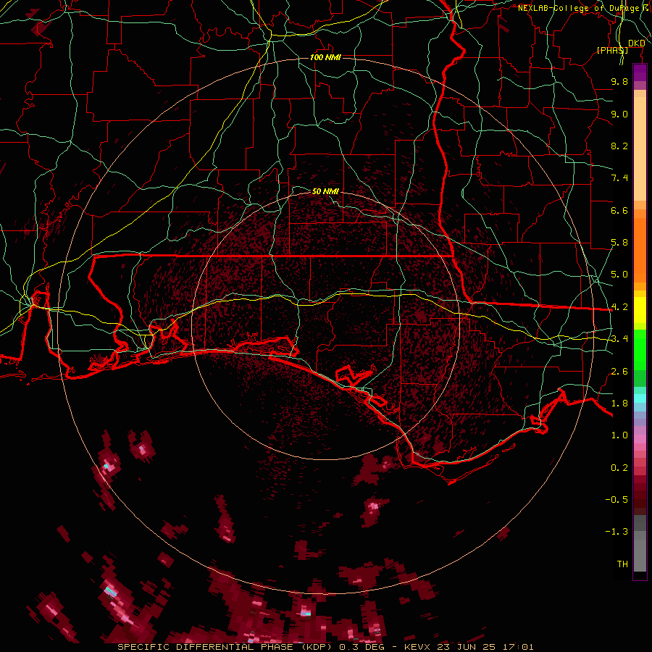Image resolution: width=652 pixels, height=652 pixels.
Task: Click the 100 NMI range ring label
Action: pyautogui.click(x=325, y=57)
